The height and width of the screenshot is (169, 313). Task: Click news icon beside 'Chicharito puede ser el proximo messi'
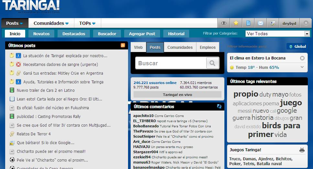pyautogui.click(x=12, y=152)
